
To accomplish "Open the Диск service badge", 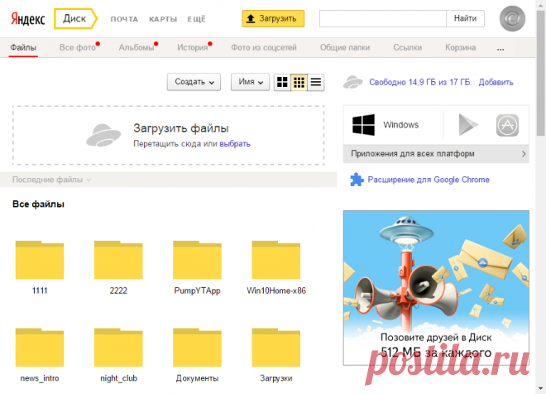I will pyautogui.click(x=75, y=18).
